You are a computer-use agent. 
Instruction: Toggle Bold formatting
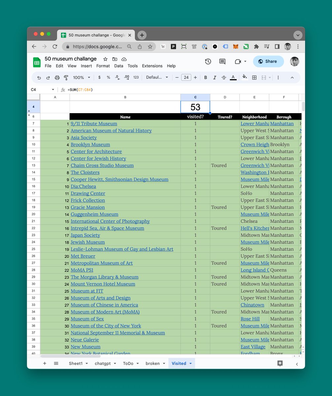pos(206,78)
